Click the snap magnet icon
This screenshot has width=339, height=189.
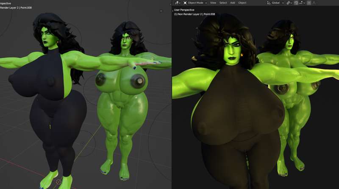(x=296, y=3)
